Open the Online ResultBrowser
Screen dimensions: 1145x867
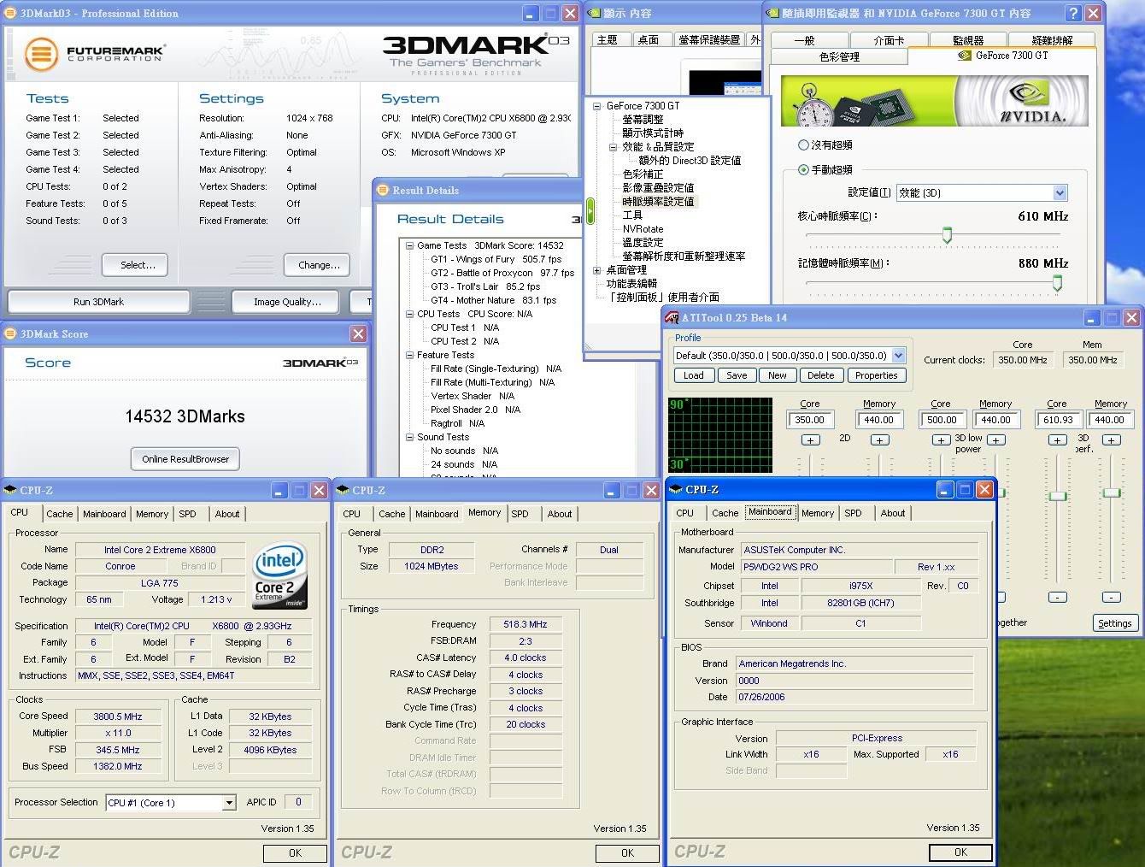185,459
